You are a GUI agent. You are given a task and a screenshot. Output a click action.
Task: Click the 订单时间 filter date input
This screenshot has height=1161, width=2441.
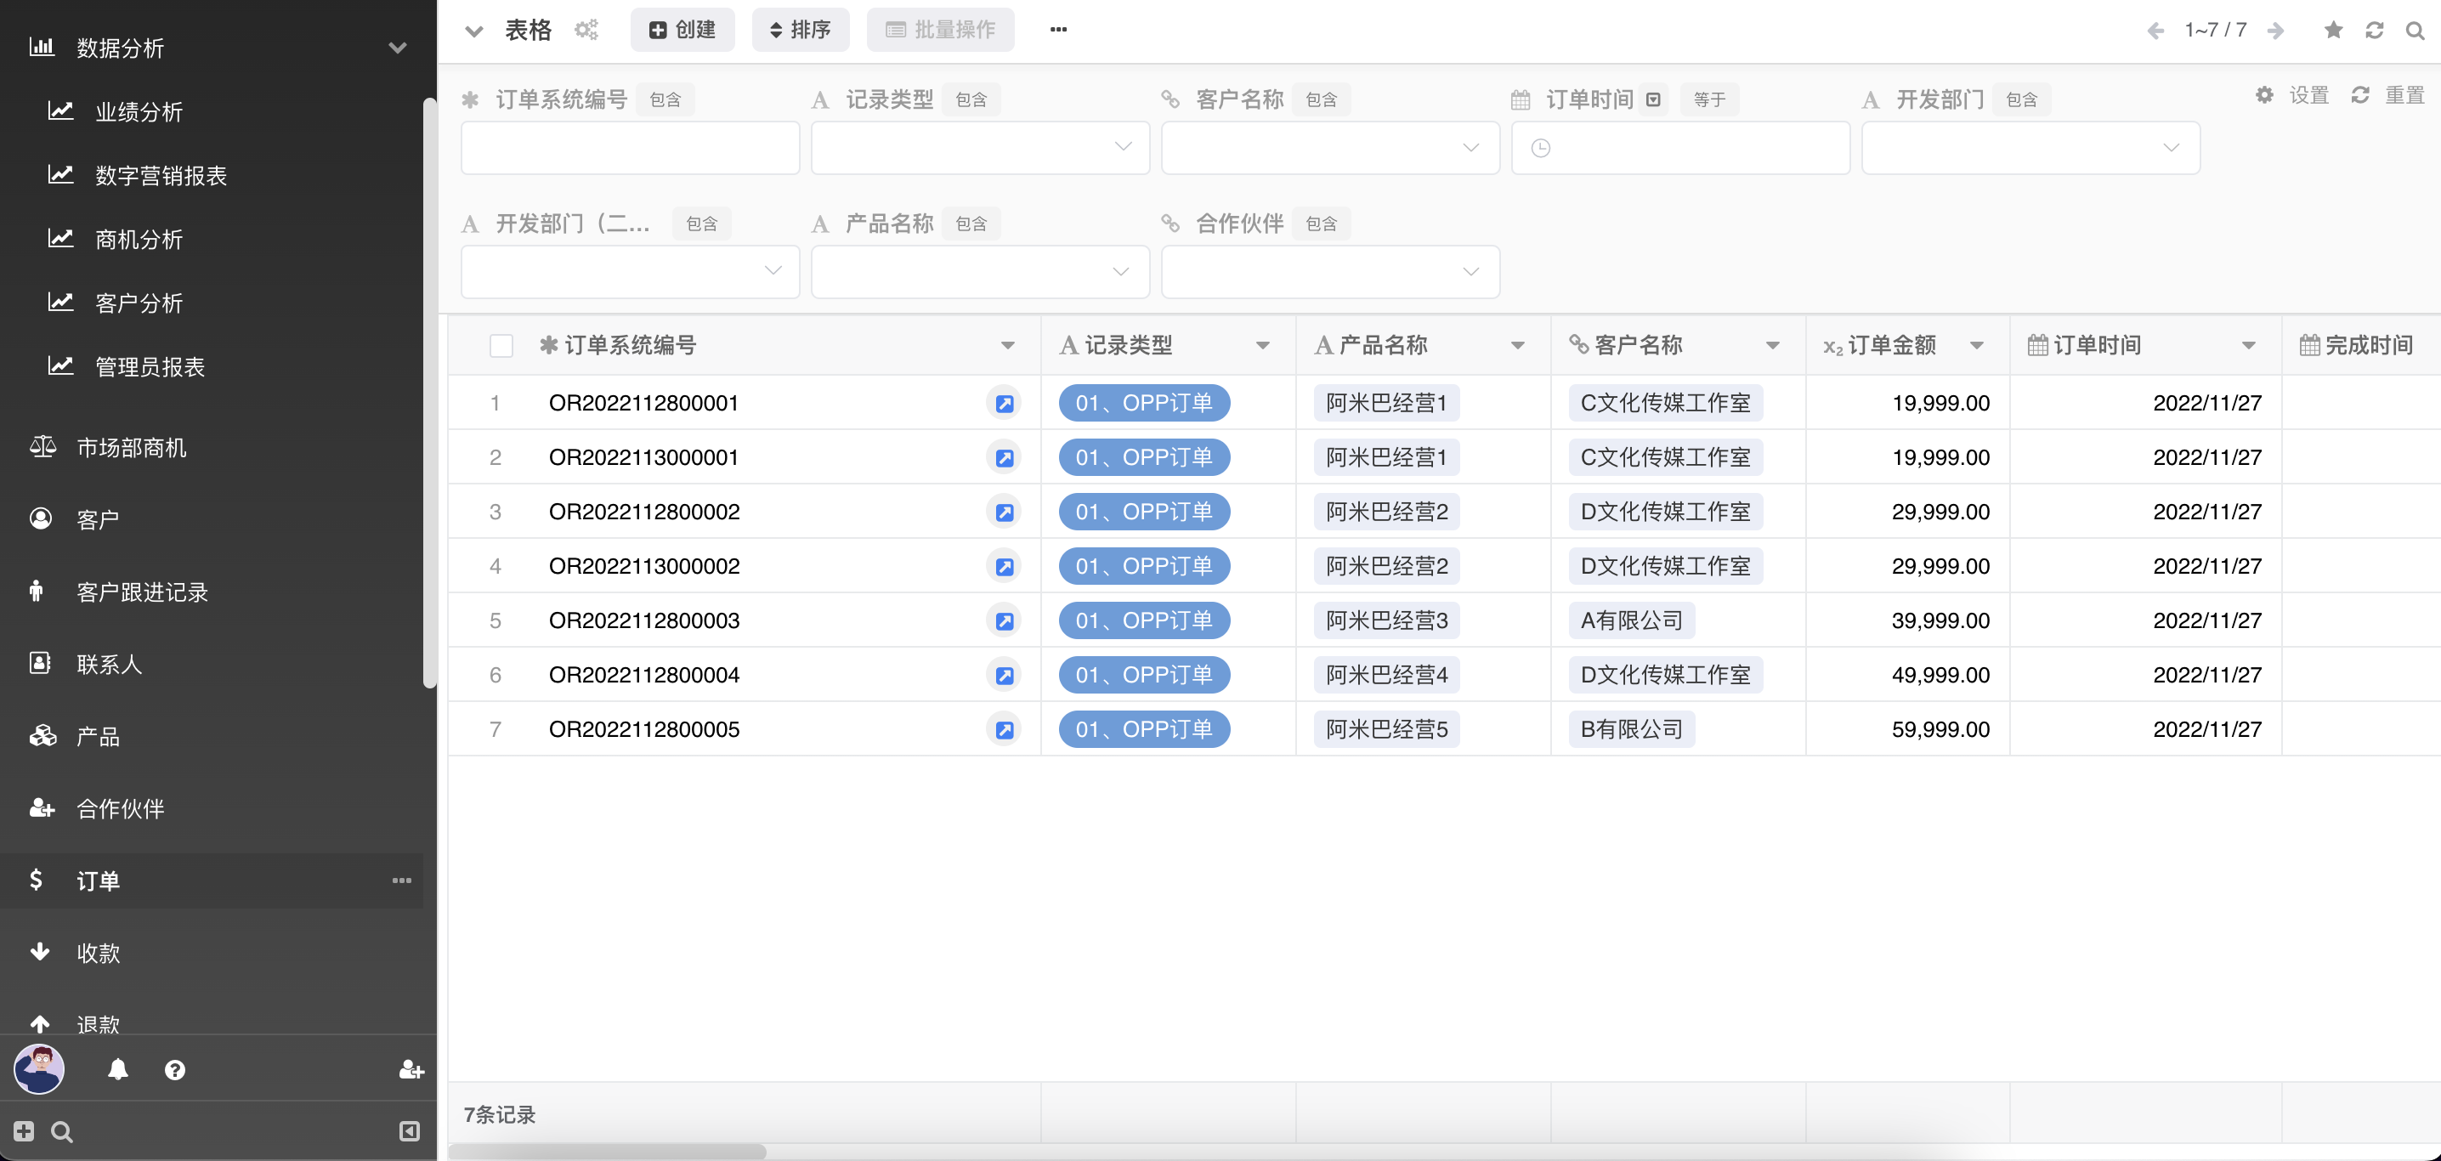tap(1681, 148)
